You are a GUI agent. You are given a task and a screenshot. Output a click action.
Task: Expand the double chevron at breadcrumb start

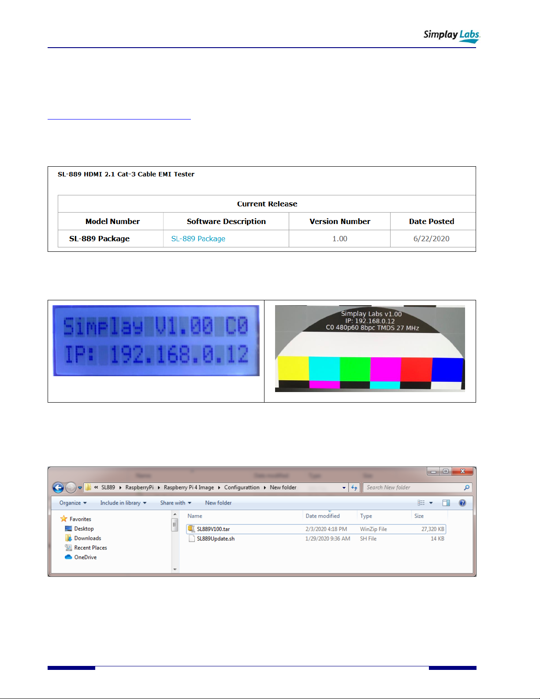click(96, 487)
